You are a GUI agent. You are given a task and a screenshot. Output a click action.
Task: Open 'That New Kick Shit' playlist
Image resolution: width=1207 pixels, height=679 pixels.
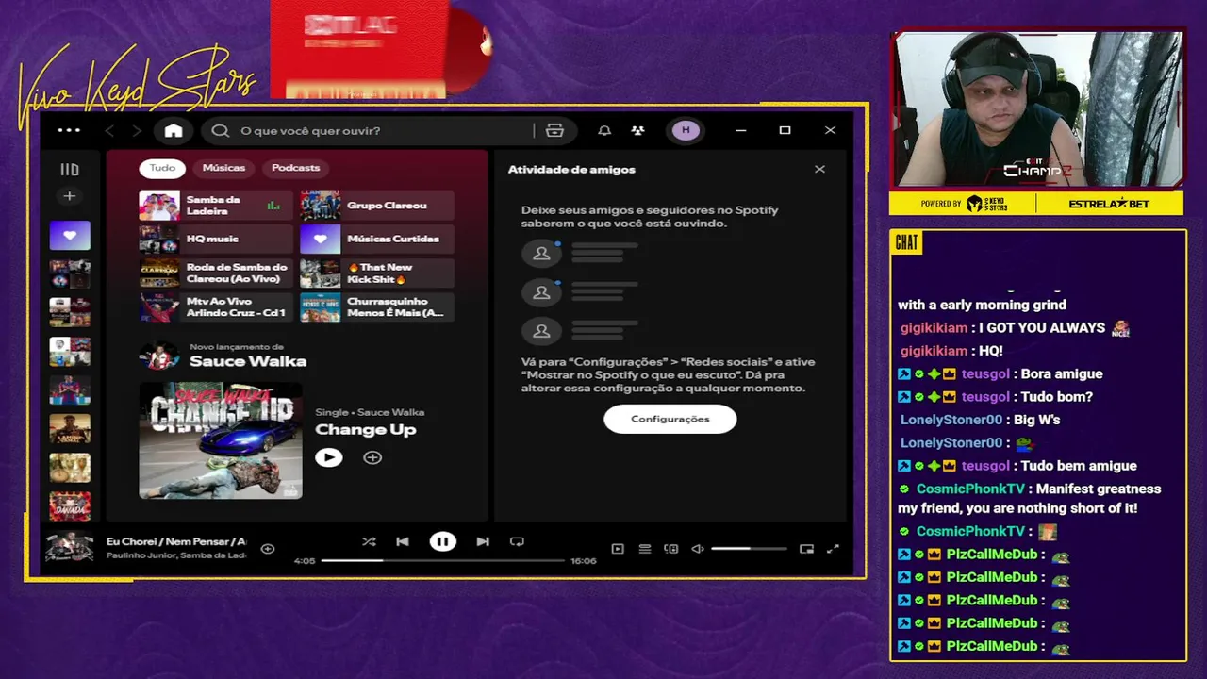[x=376, y=273]
